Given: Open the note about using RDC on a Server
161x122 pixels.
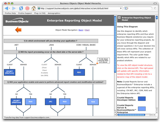Looking at the screenshot, I should [103, 60].
